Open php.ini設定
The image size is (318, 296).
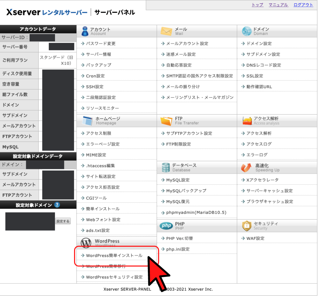(178, 249)
